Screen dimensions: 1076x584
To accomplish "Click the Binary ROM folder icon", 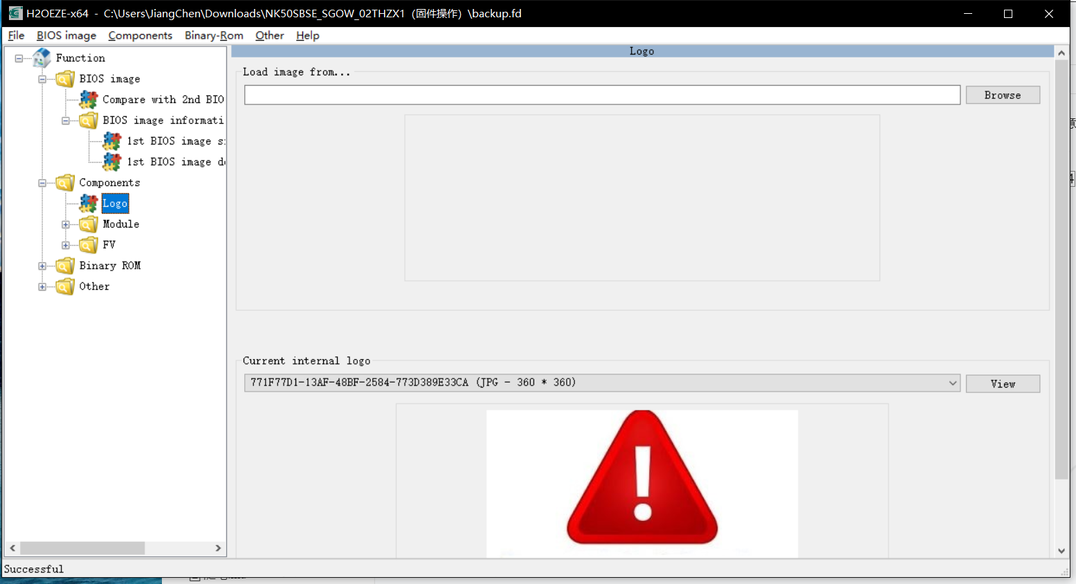I will click(x=65, y=266).
